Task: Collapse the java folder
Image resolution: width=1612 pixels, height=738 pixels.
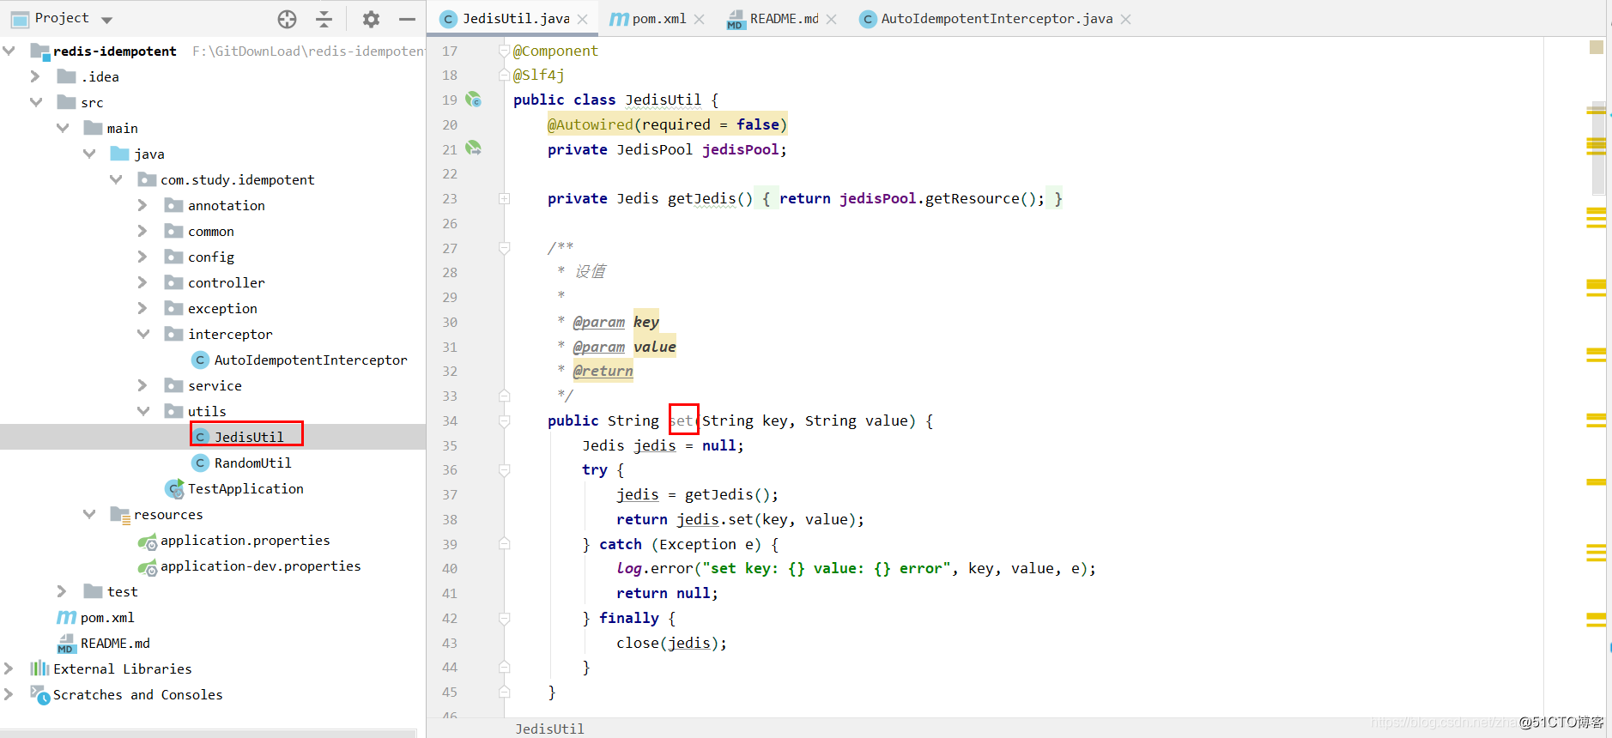Action: pos(89,154)
